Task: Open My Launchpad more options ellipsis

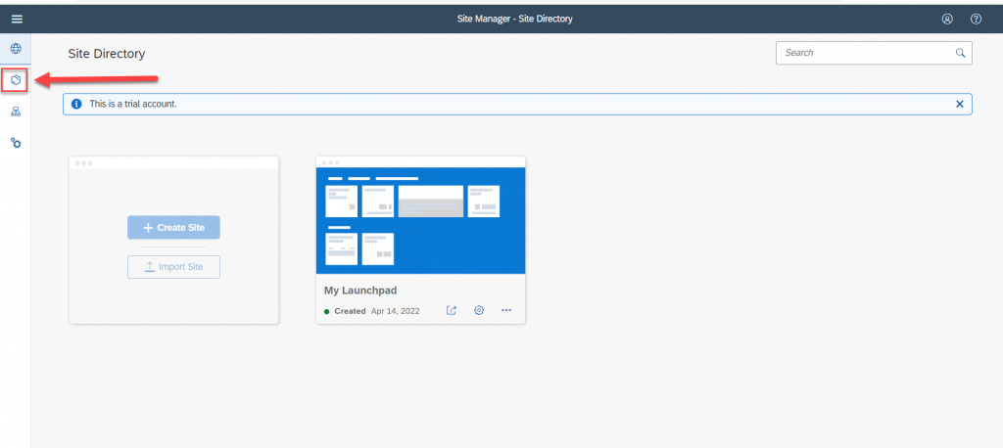Action: [x=506, y=311]
